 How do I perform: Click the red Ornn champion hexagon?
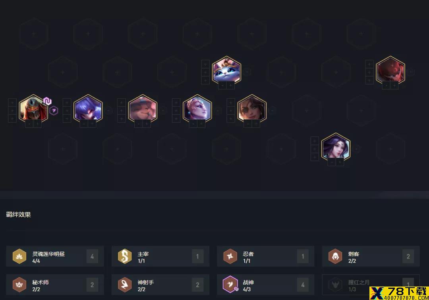pos(390,70)
